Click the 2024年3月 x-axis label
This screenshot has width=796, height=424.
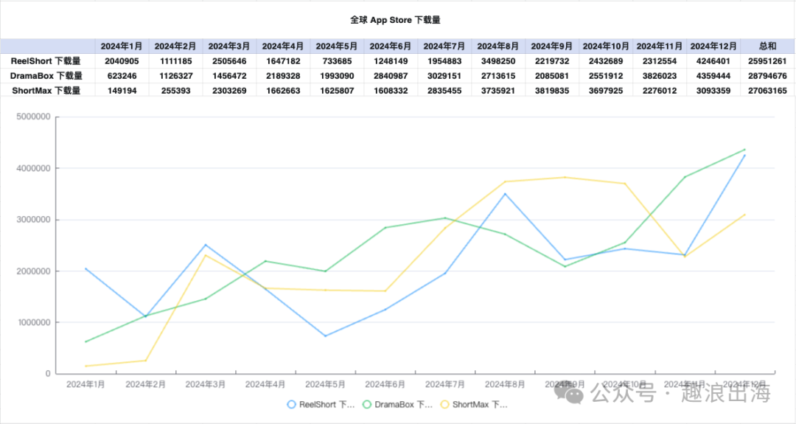206,384
